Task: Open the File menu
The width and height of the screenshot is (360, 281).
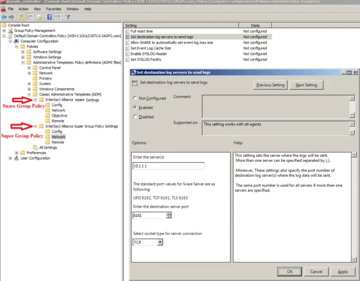Action: click(x=11, y=9)
